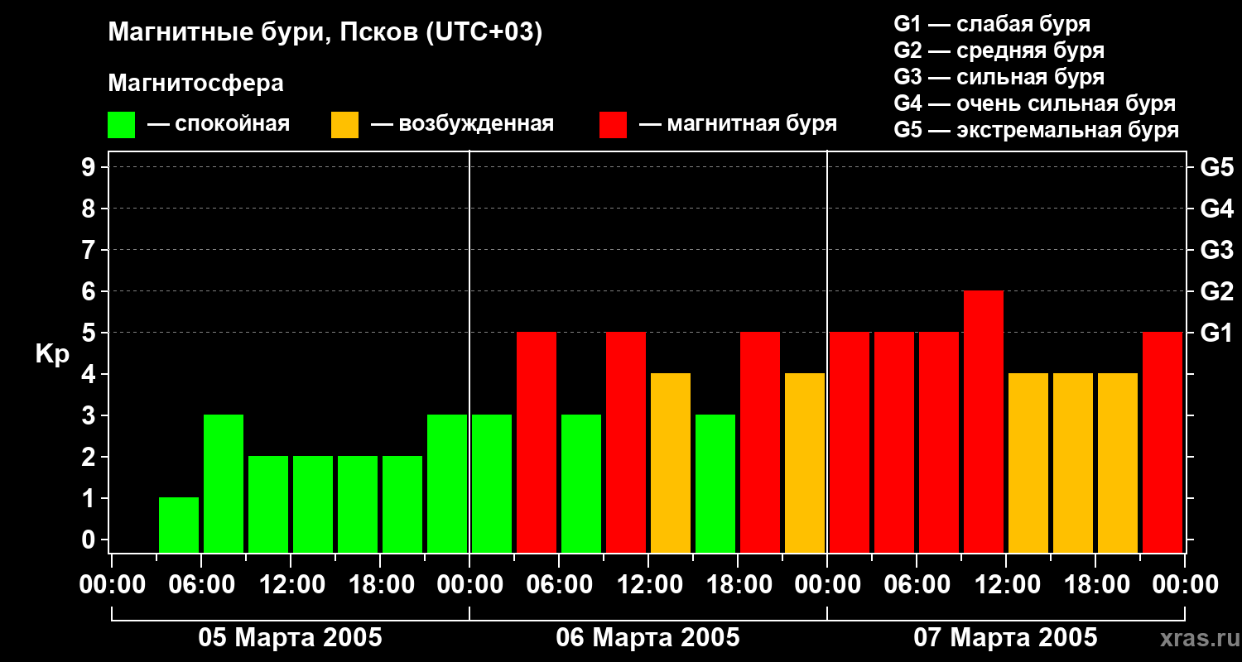Click the 'Kp' vertical axis title

coord(52,354)
